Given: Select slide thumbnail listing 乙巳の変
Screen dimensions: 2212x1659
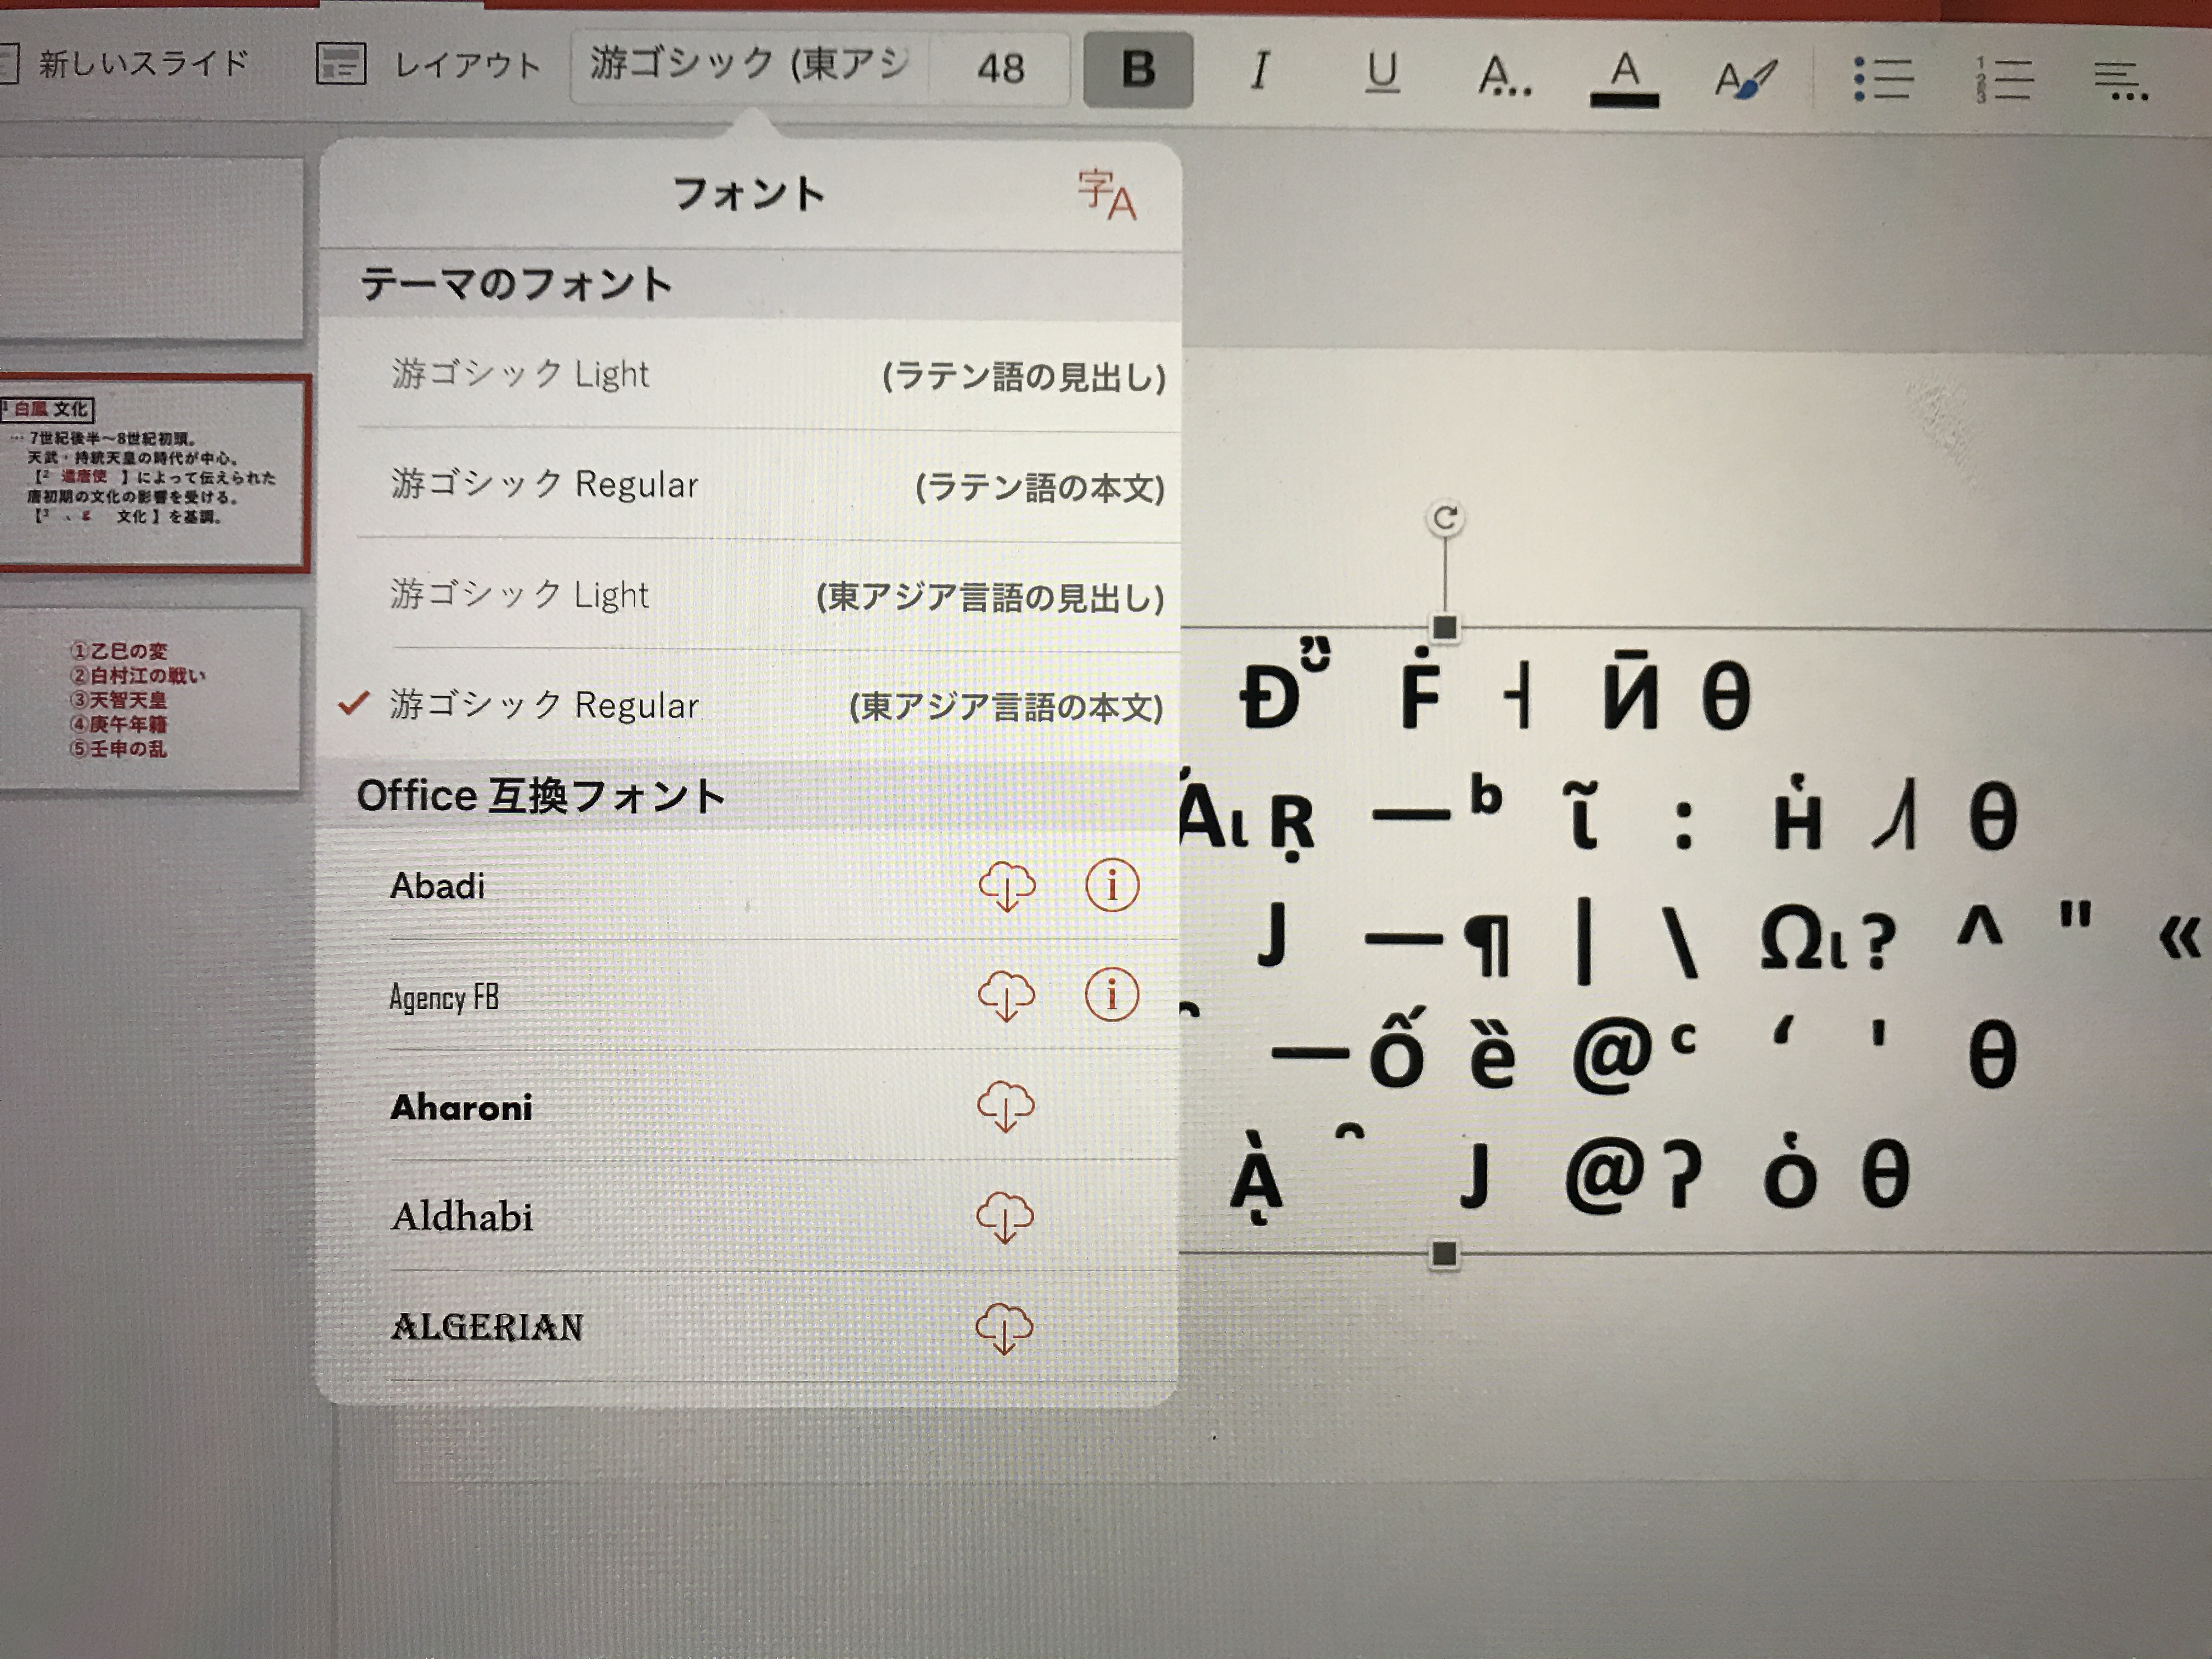Looking at the screenshot, I should coord(150,698).
